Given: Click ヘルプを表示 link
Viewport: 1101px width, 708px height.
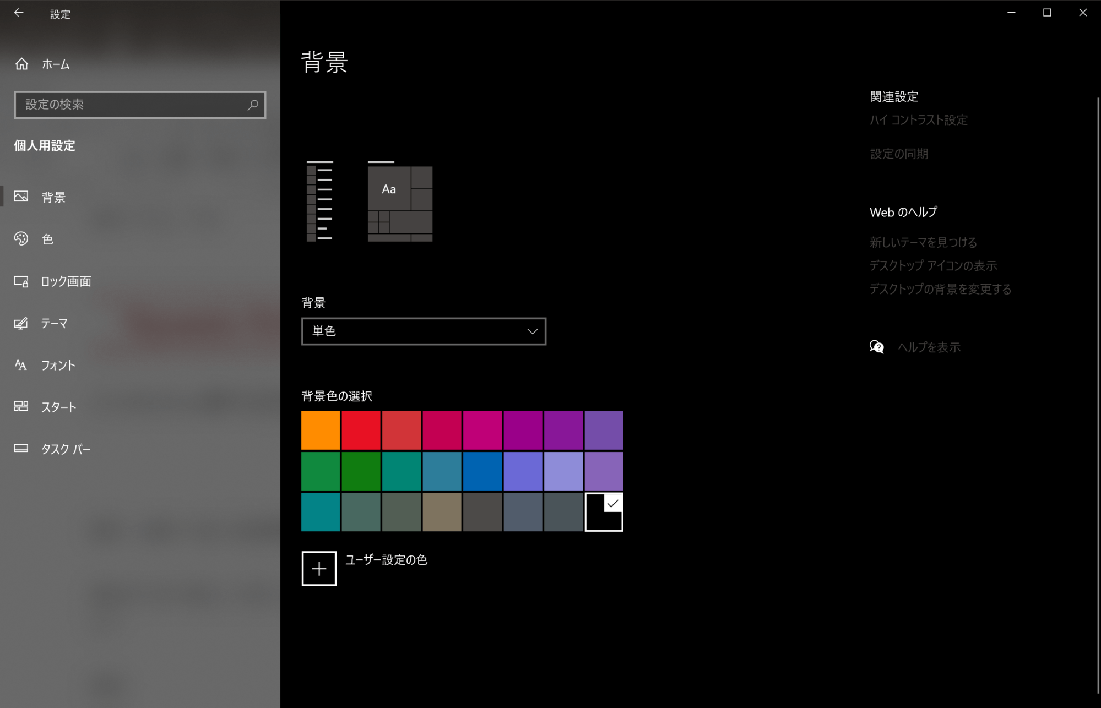Looking at the screenshot, I should tap(929, 347).
